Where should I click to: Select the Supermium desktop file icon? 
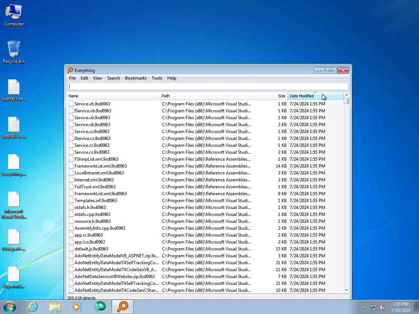(13, 277)
